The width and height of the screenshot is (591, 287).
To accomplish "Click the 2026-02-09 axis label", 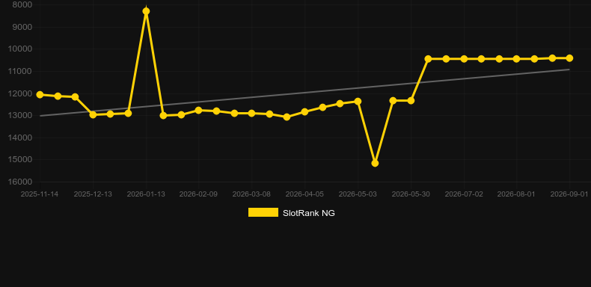I will [x=198, y=194].
